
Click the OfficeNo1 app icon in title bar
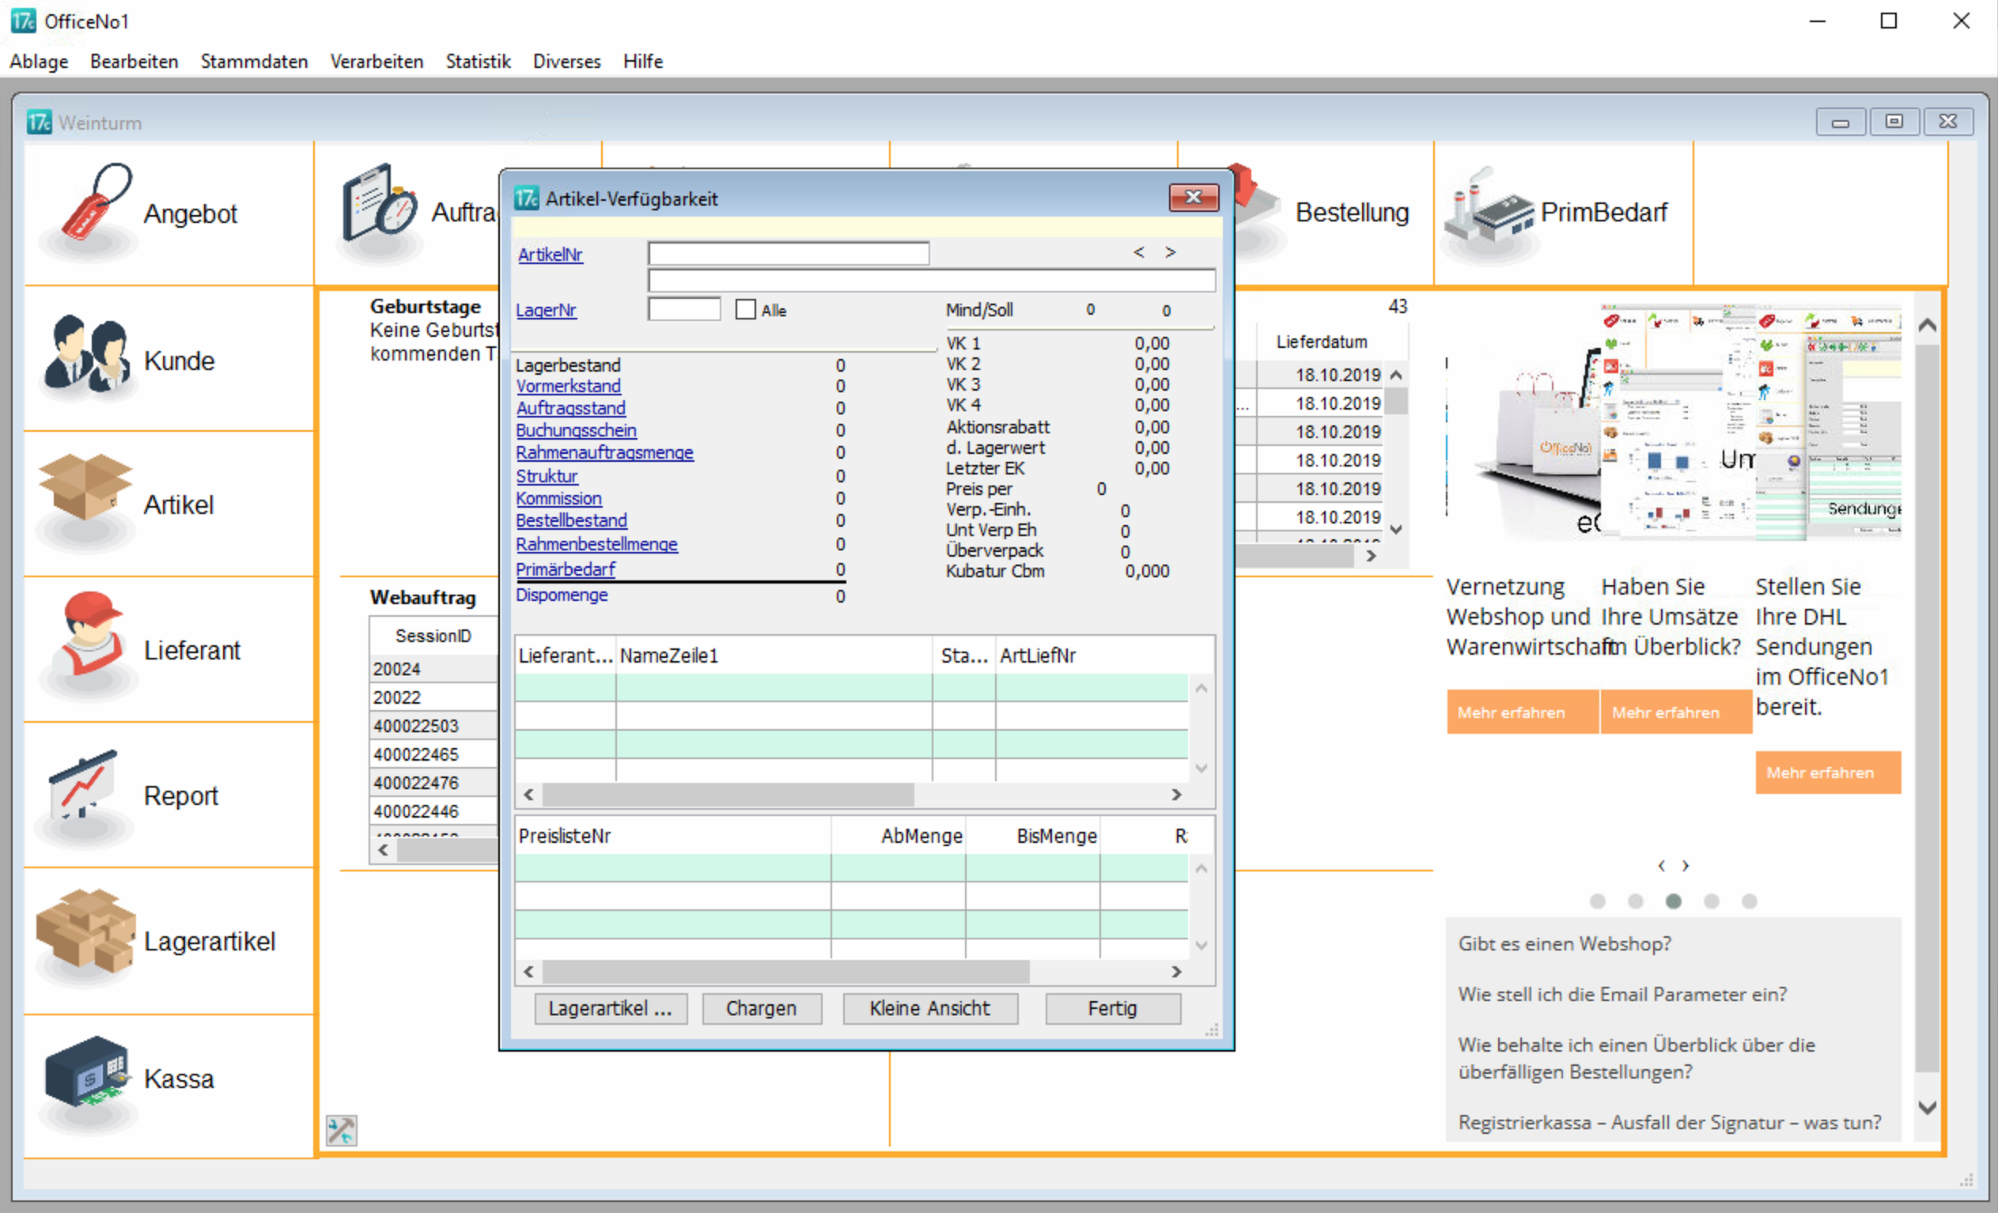point(23,21)
